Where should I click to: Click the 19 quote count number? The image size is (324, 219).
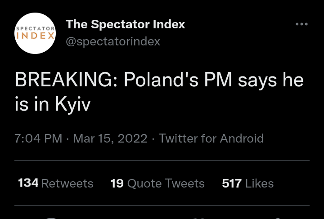coord(117,183)
